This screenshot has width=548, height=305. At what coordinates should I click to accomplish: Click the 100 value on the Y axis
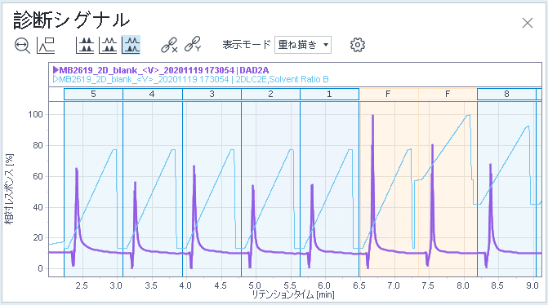(35, 114)
